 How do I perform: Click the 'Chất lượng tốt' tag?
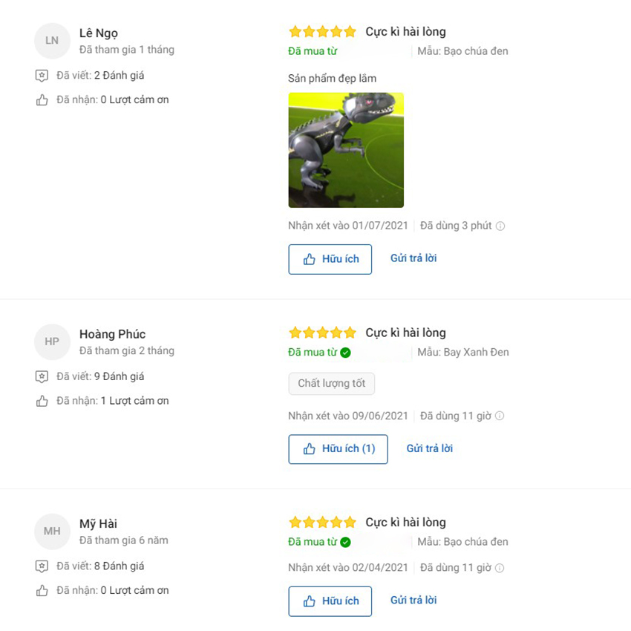(x=332, y=384)
